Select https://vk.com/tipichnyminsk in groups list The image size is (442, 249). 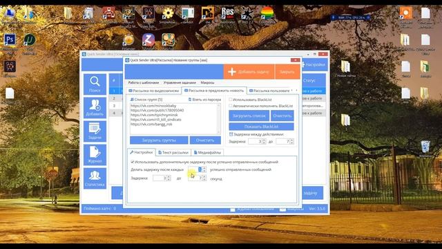click(154, 116)
